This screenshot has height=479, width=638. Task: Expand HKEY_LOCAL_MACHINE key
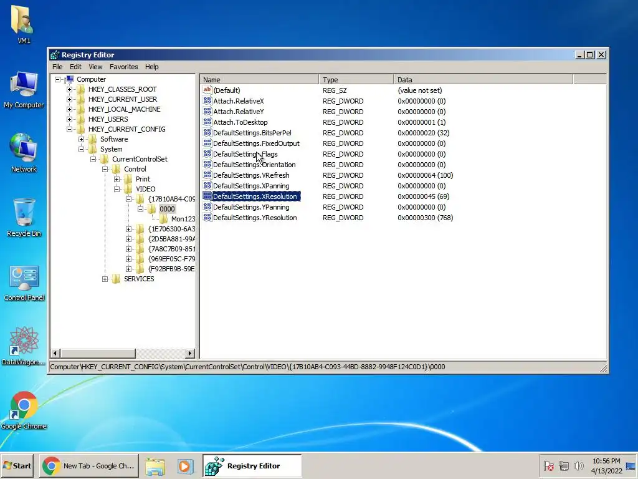[x=70, y=109]
